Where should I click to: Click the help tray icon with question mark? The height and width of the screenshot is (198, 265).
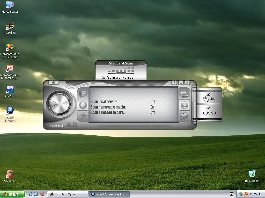tap(231, 194)
